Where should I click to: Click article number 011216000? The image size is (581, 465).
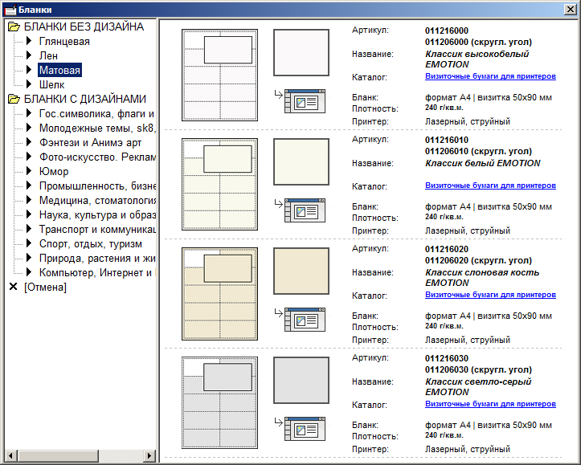pyautogui.click(x=447, y=31)
